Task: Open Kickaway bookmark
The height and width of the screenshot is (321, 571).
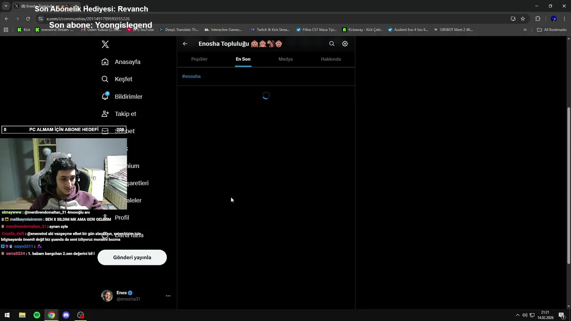Action: coord(363,30)
